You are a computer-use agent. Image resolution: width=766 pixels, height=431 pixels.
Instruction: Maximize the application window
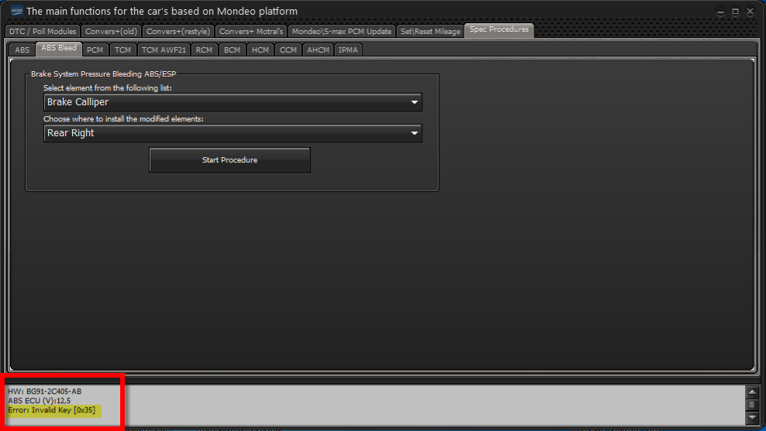735,12
